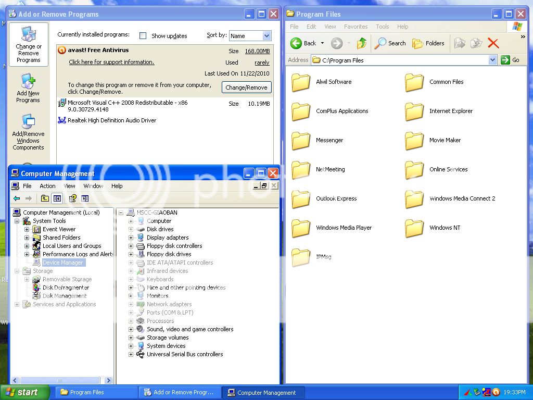Open the Edit menu in Program Files
This screenshot has width=533, height=400.
click(x=311, y=27)
